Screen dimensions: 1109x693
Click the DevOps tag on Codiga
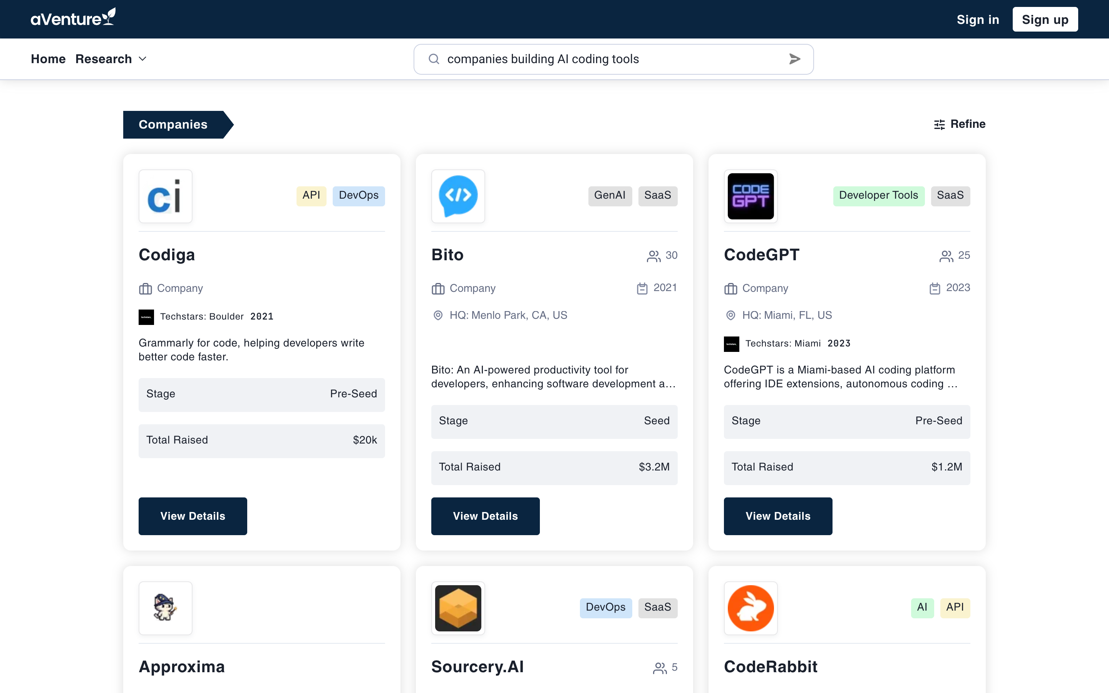[x=359, y=196]
